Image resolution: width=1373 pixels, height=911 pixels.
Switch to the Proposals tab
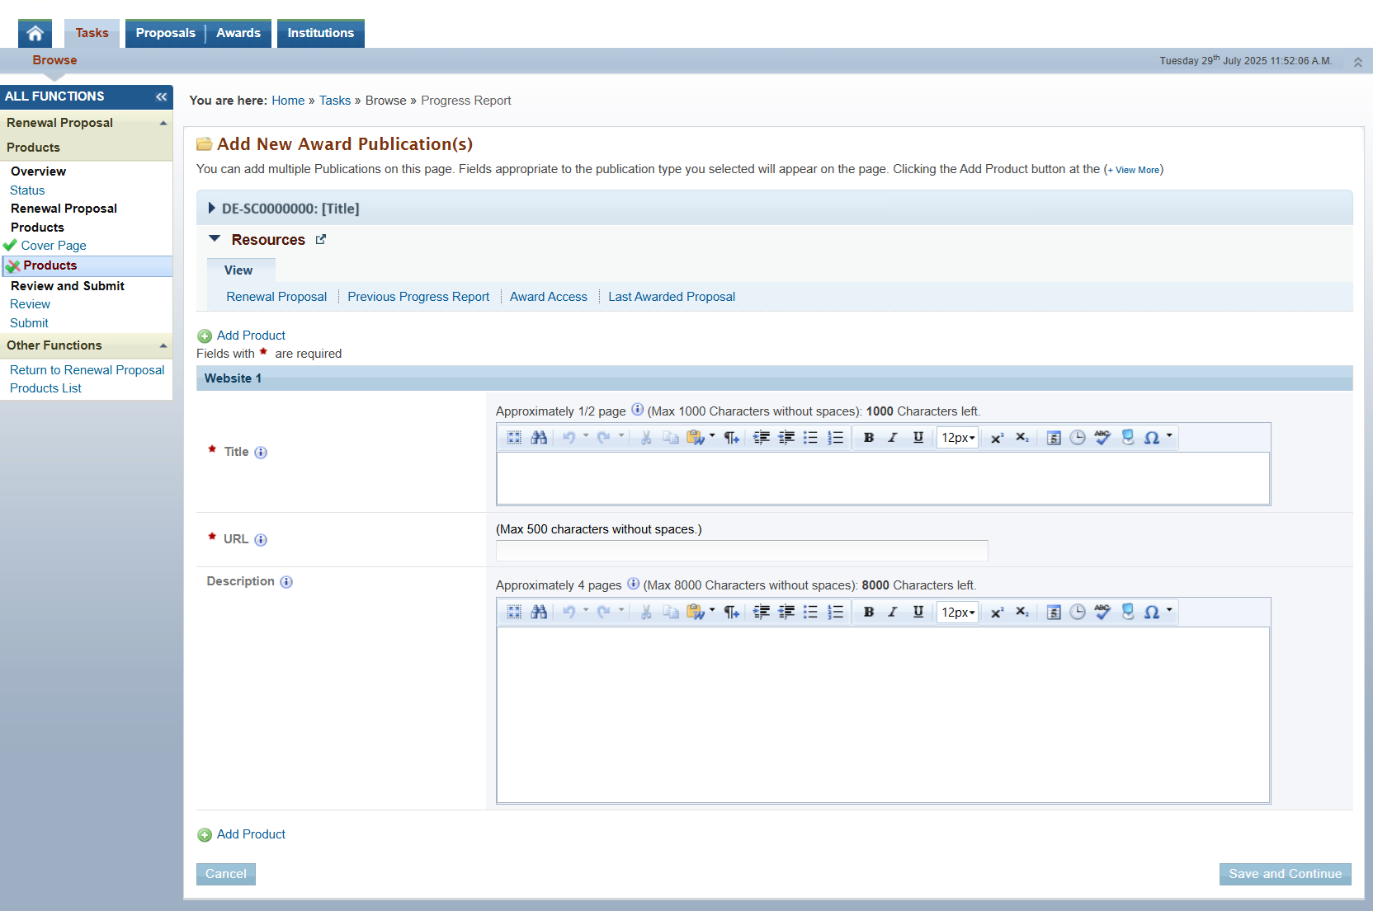coord(165,34)
